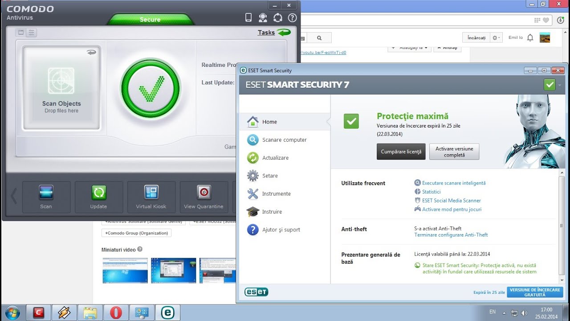The height and width of the screenshot is (321, 570).
Task: Open the Windows Start button
Action: click(13, 313)
